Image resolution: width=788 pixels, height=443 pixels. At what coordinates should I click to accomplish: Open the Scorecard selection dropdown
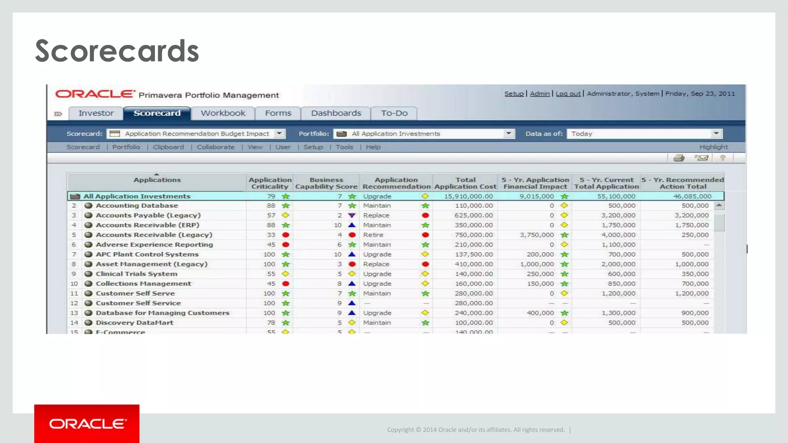pyautogui.click(x=279, y=133)
